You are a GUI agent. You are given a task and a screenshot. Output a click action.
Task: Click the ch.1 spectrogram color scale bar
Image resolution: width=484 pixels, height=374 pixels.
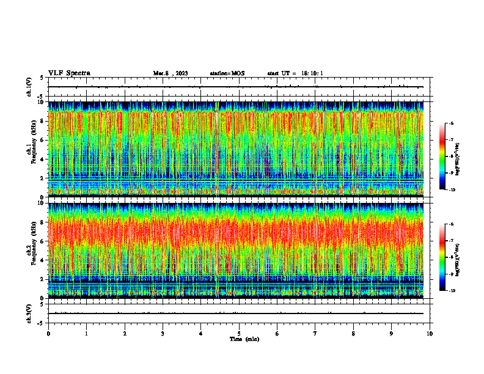442,156
